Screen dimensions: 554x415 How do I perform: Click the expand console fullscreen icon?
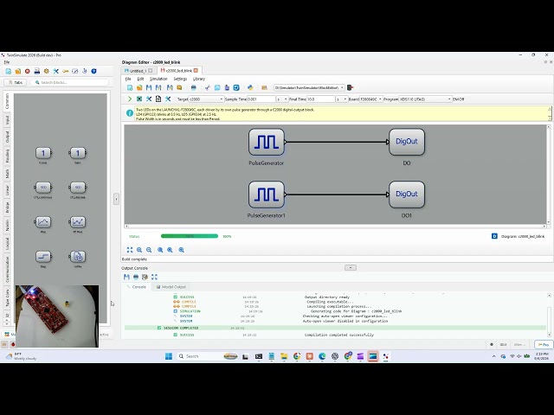[154, 277]
